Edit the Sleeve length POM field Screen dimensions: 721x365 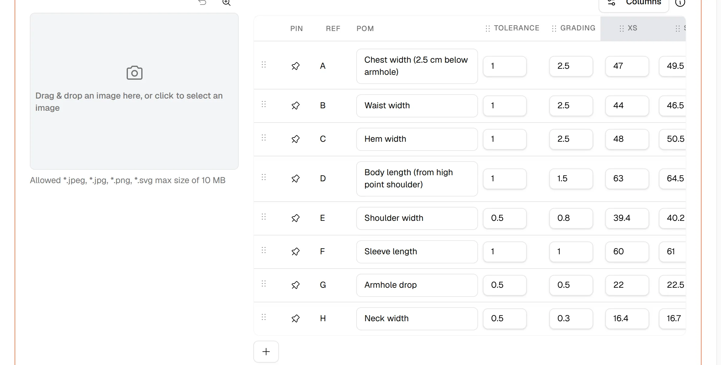pyautogui.click(x=417, y=252)
